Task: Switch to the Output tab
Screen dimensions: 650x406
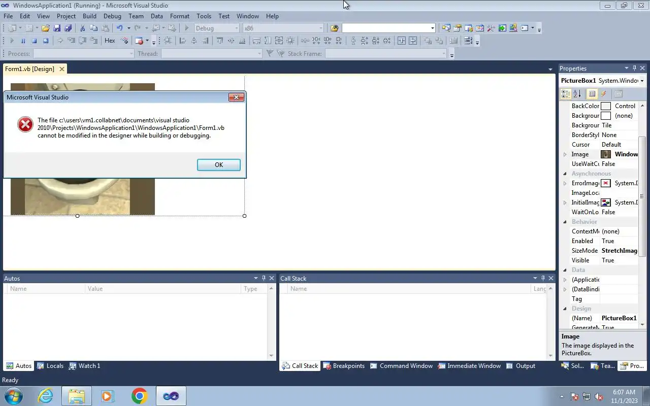Action: (521, 366)
